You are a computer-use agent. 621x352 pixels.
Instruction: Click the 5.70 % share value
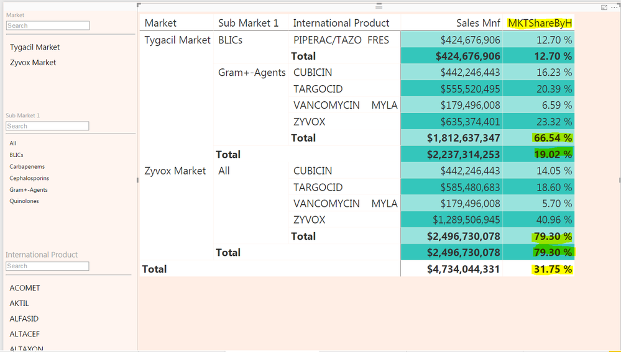[557, 204]
